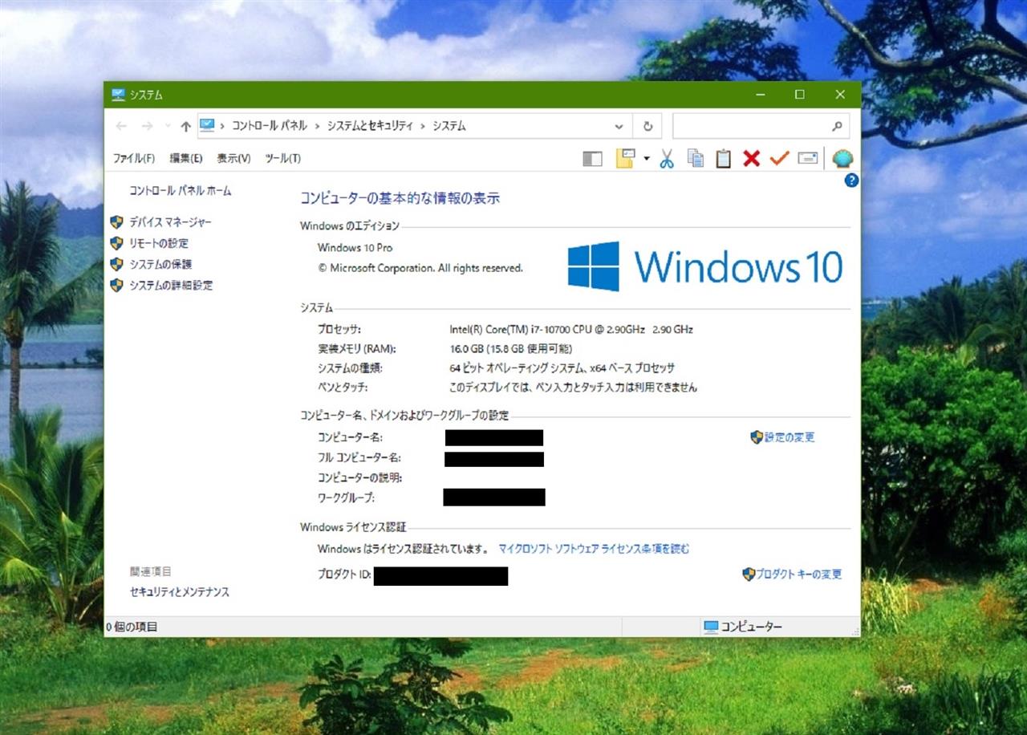
Task: Click the Windows はライセンス認証されています text
Action: (403, 549)
